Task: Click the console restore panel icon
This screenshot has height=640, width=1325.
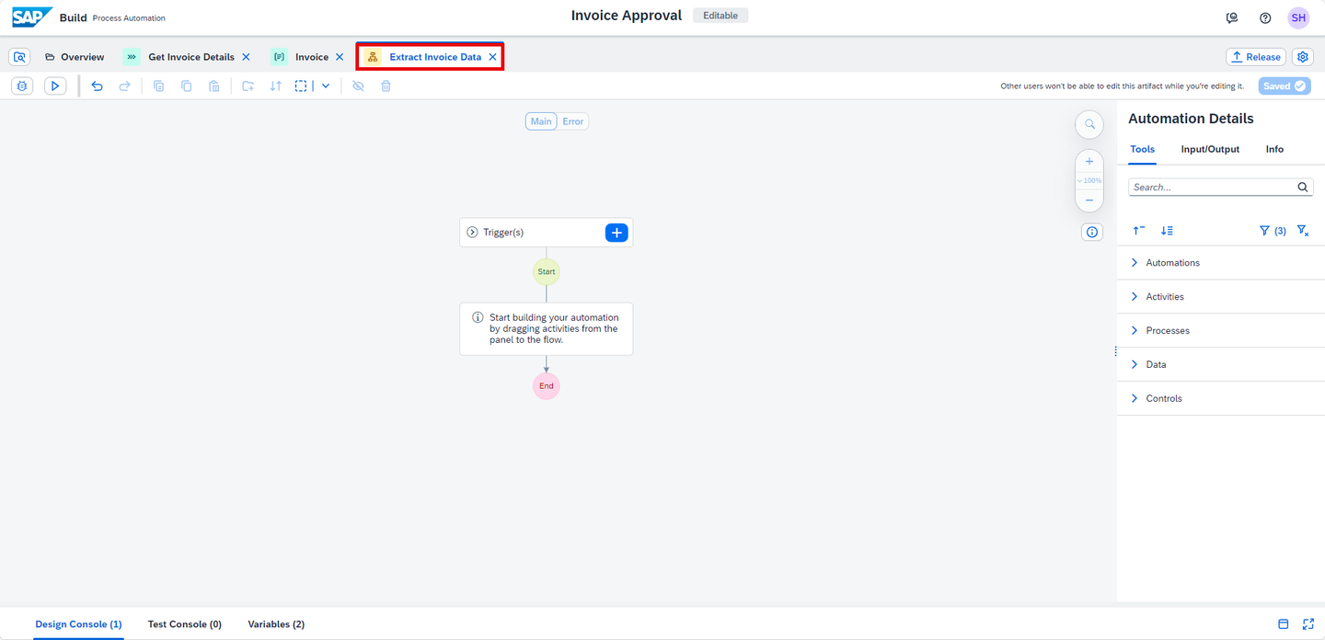Action: coord(1284,624)
